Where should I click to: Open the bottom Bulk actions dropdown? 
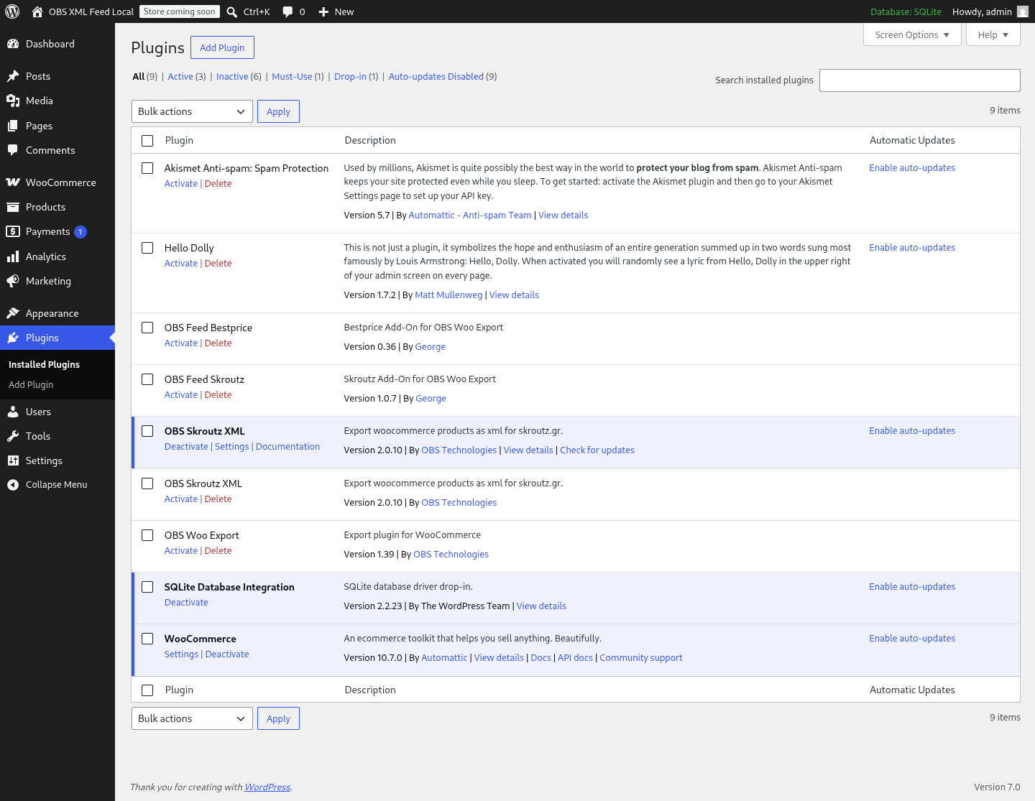click(x=192, y=718)
